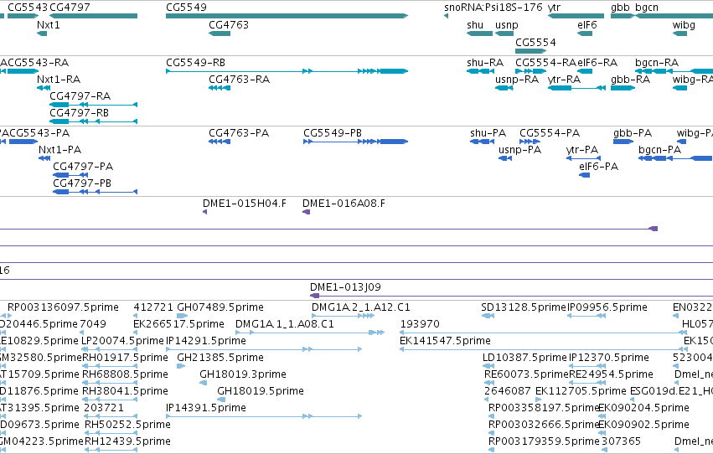Select the Nxt1 gene glyph
The height and width of the screenshot is (454, 713).
point(42,34)
